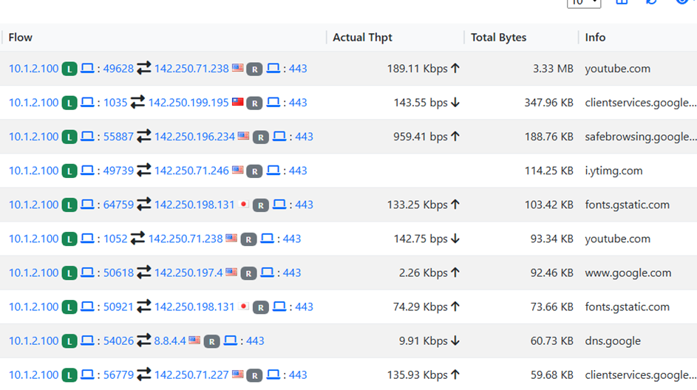This screenshot has width=697, height=390.
Task: Sort by the Flow column header
Action: tap(21, 37)
